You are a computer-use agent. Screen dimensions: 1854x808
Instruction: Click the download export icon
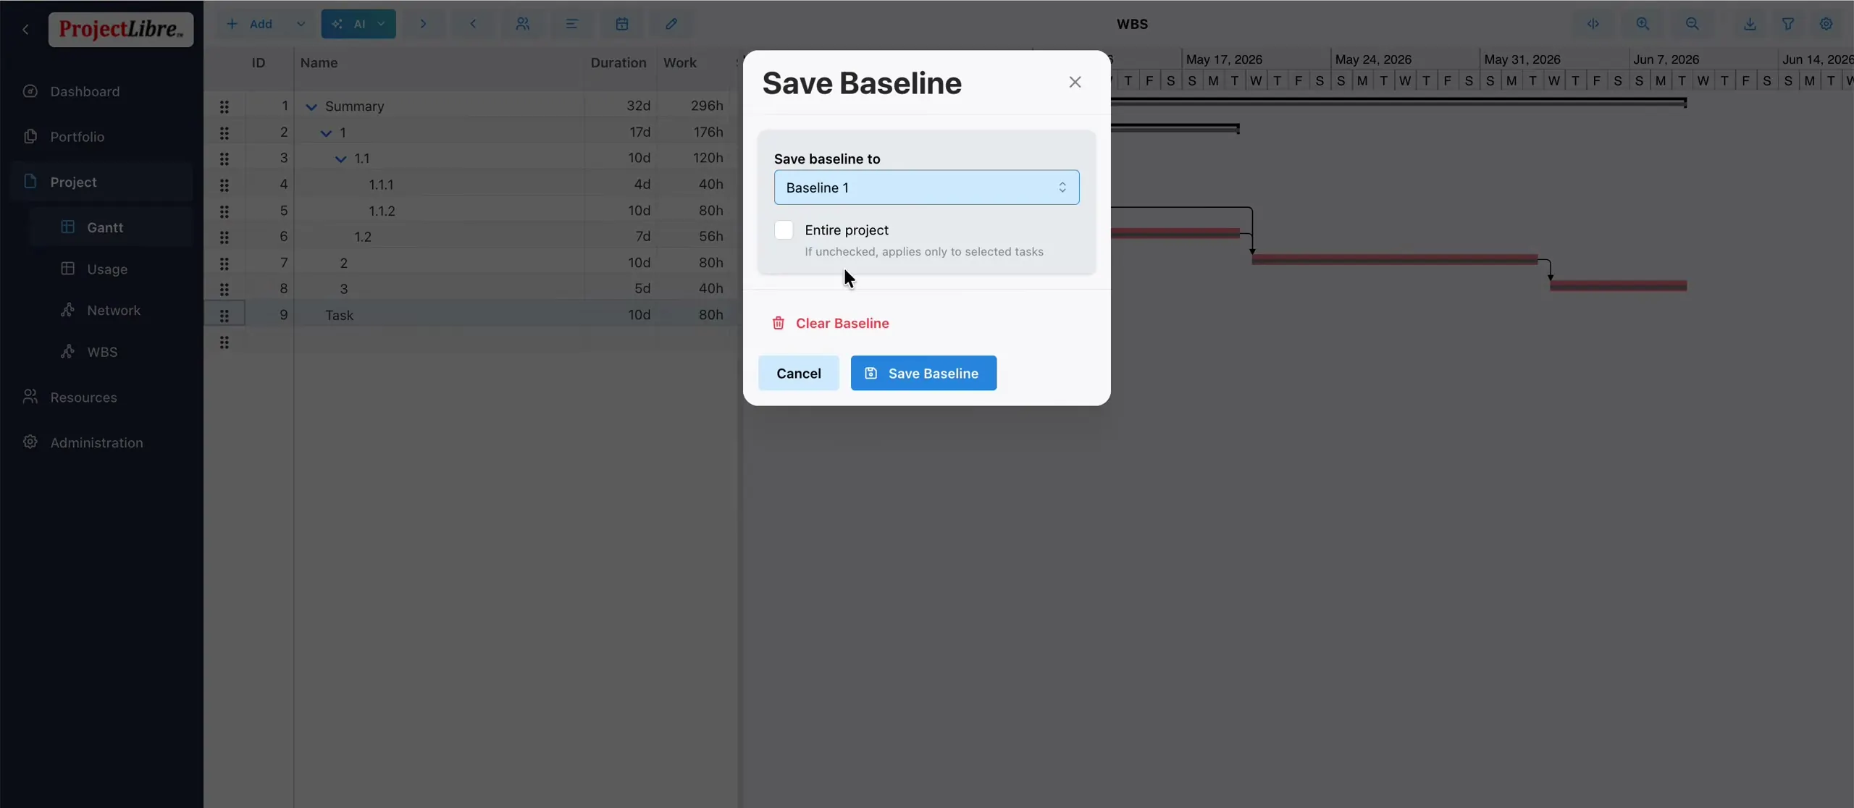(1750, 24)
